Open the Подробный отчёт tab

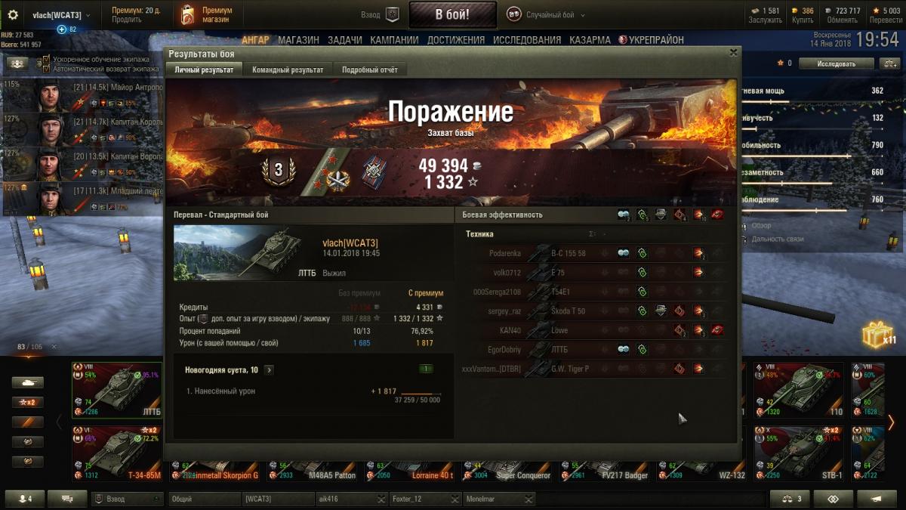pos(370,70)
